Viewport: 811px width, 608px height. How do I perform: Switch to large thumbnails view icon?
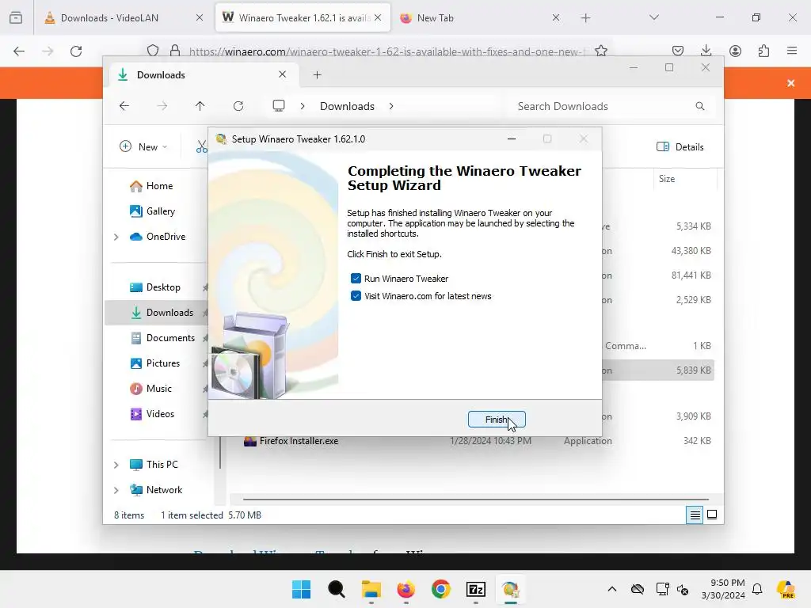click(x=712, y=515)
